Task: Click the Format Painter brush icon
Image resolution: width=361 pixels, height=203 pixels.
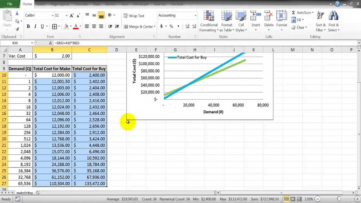Action: [x=17, y=29]
